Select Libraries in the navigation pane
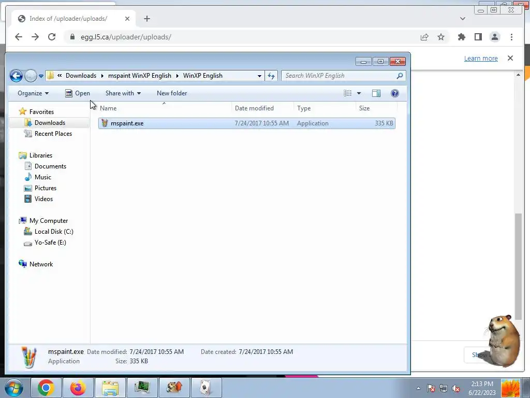Screen dimensions: 530x398 click(36, 155)
